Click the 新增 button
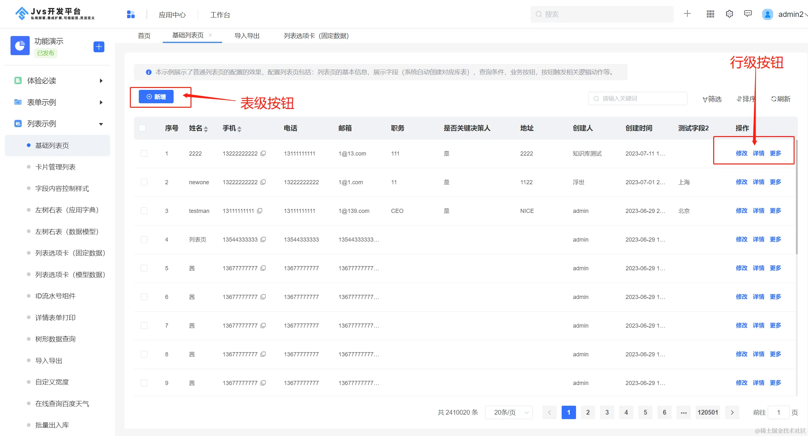The height and width of the screenshot is (436, 808). tap(156, 97)
